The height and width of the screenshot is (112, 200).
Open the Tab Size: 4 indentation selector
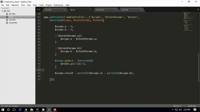[177, 106]
